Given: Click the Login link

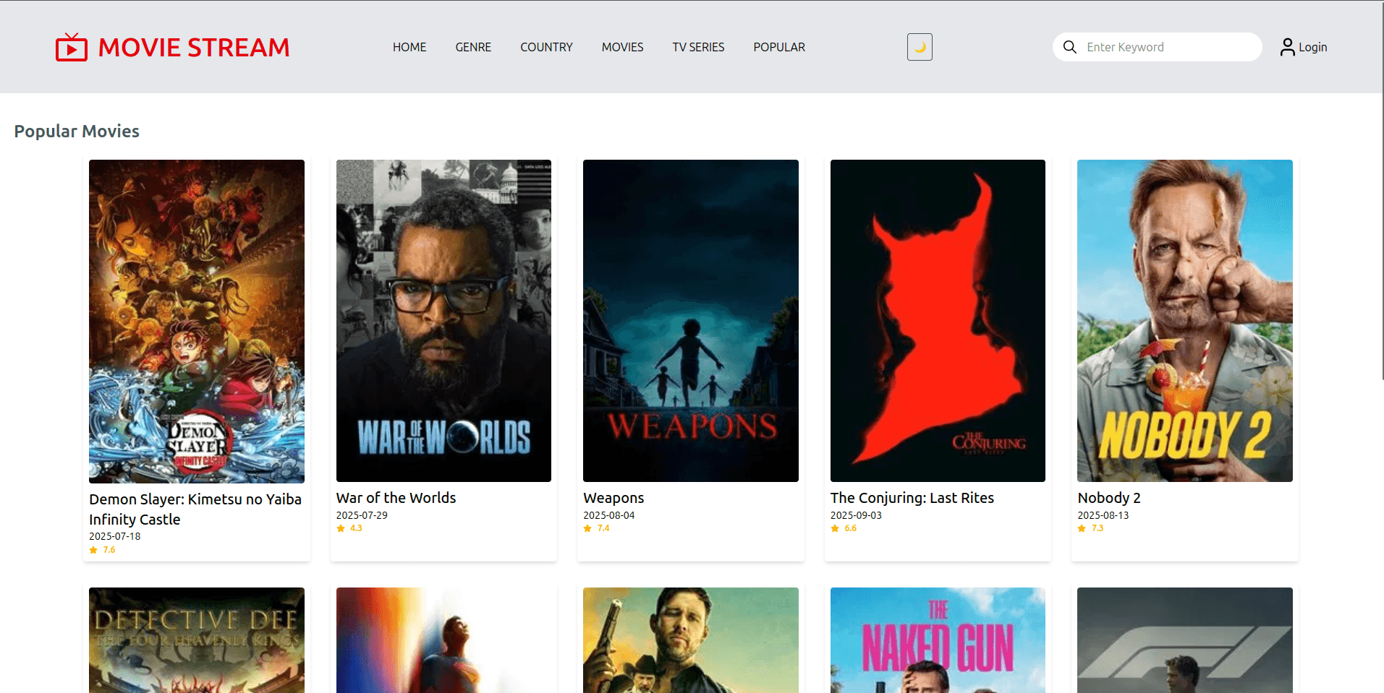Looking at the screenshot, I should [1312, 47].
